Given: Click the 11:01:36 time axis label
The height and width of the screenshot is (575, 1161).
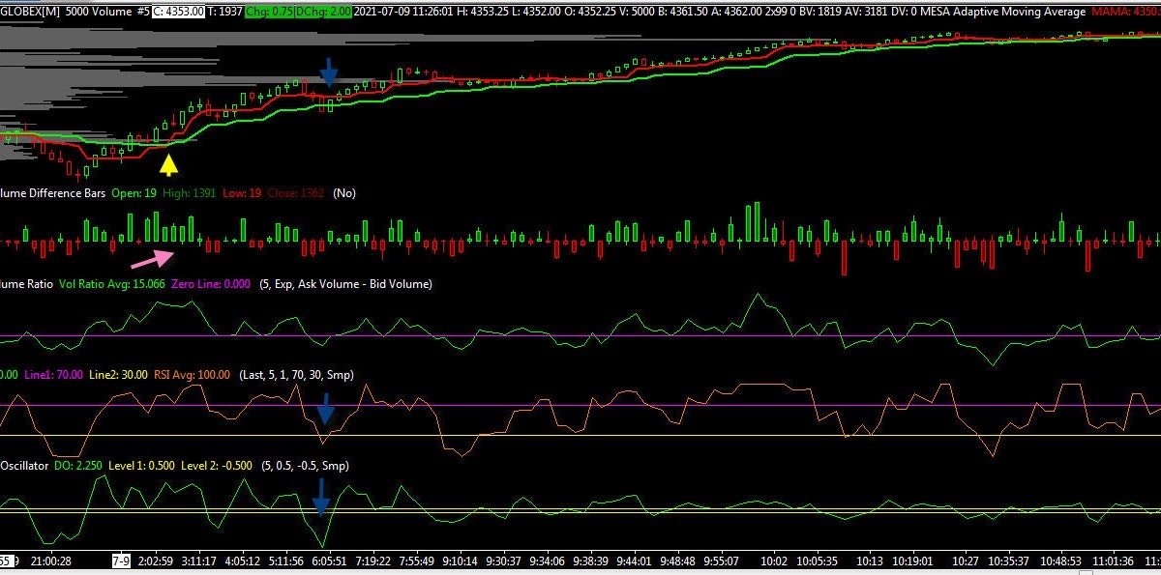Looking at the screenshot, I should pos(1112,561).
